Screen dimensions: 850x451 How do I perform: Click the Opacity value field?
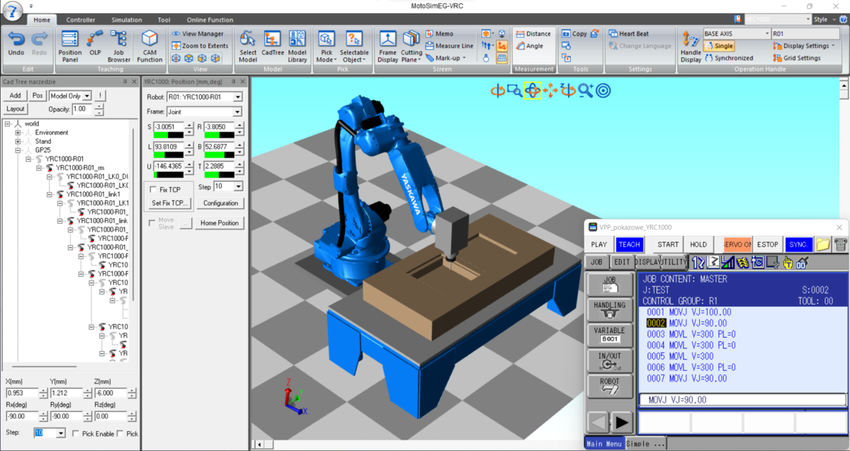pyautogui.click(x=82, y=109)
